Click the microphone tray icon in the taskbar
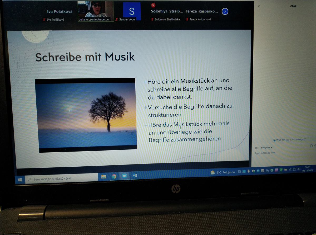This screenshot has width=316, height=235. [x=249, y=171]
